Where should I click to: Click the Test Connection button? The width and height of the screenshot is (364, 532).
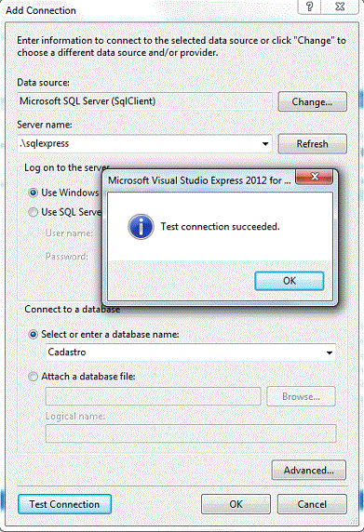click(64, 504)
